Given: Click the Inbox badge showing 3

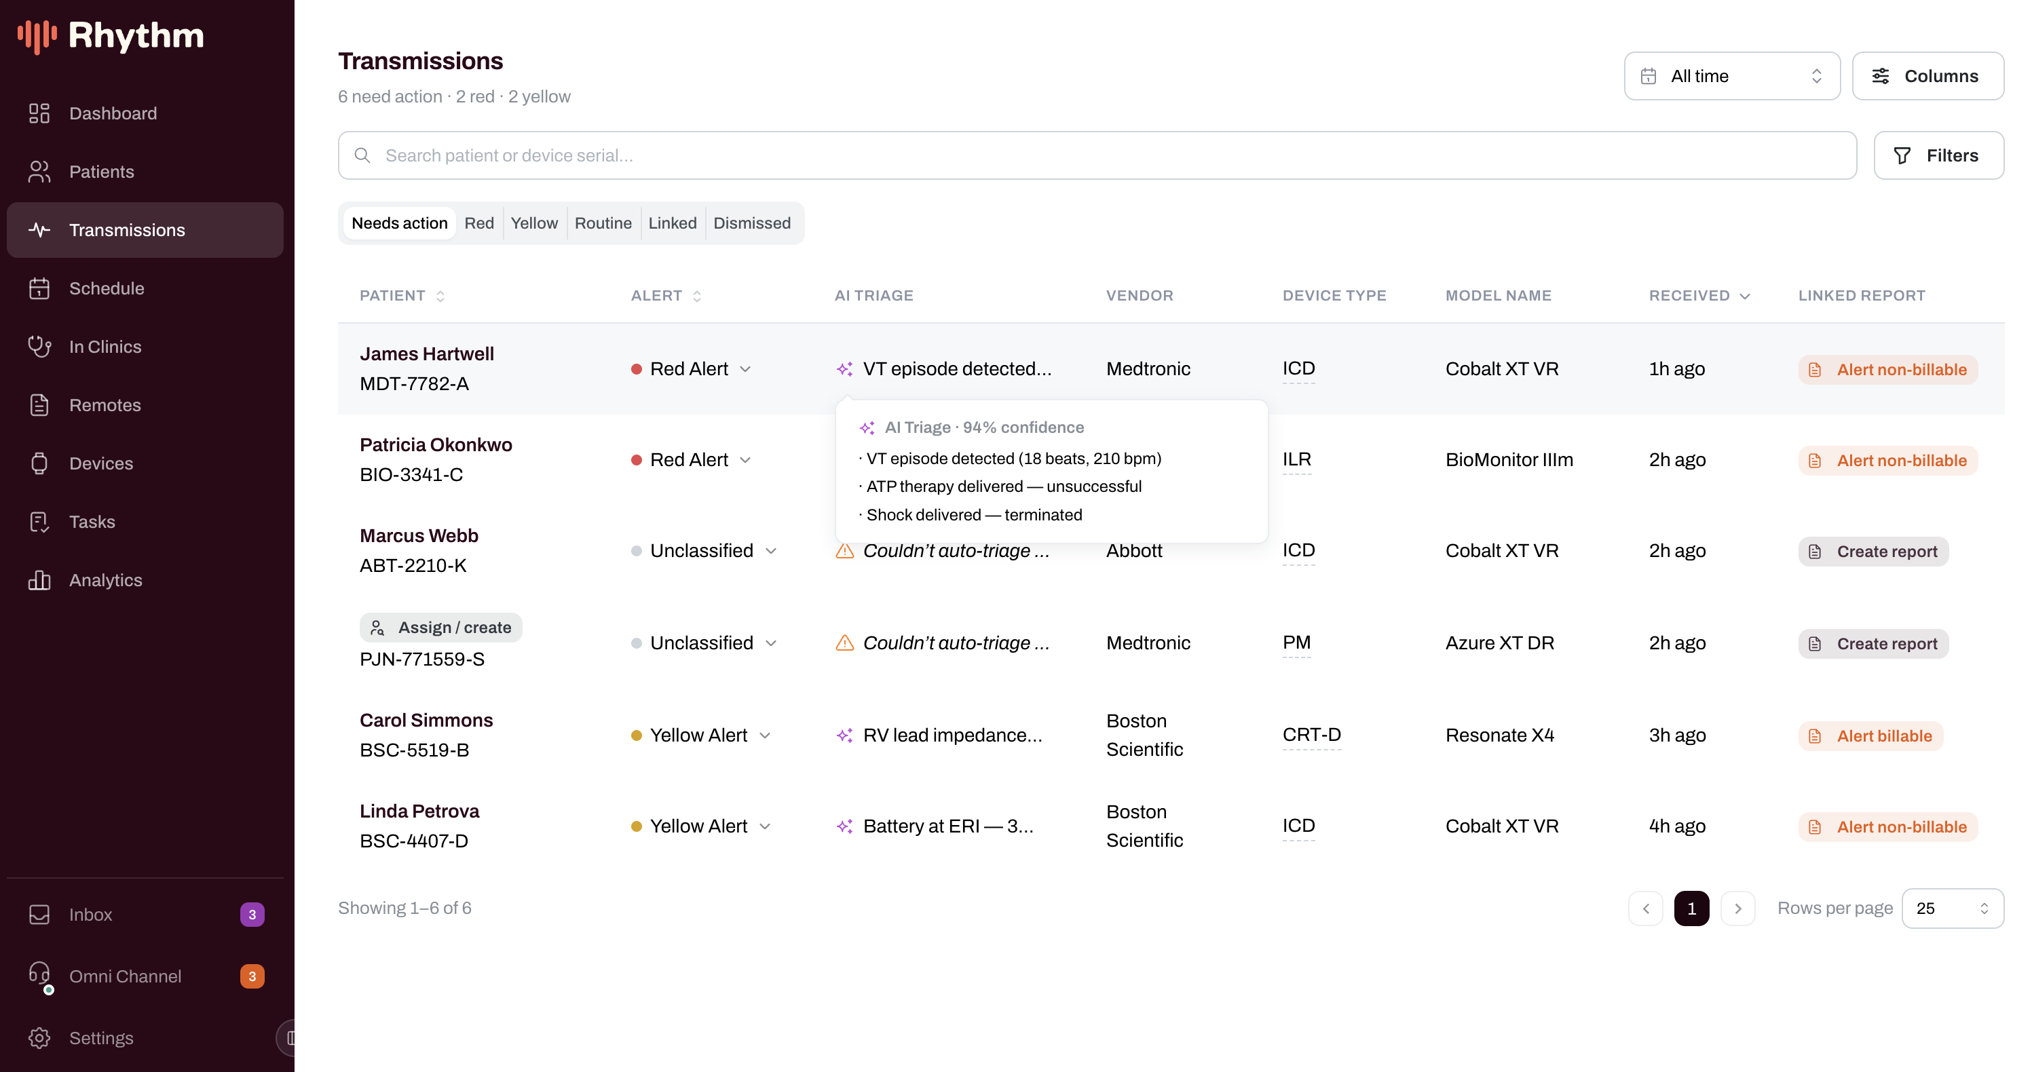Looking at the screenshot, I should point(252,915).
